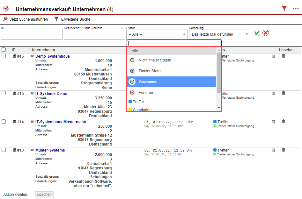Viewport: 302px width, 199px height.
Task: Open the Aktion wählen dropdown
Action: [x=17, y=195]
